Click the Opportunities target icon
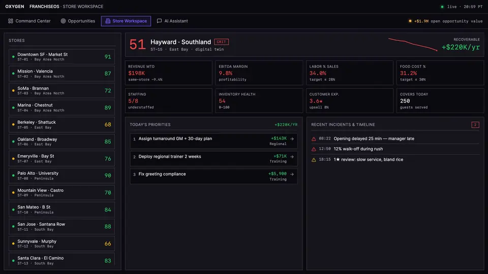488x274 pixels. click(63, 21)
